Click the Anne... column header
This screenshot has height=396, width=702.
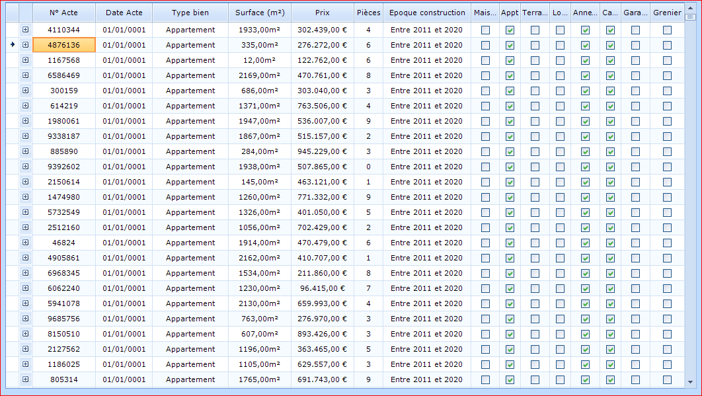tap(585, 13)
